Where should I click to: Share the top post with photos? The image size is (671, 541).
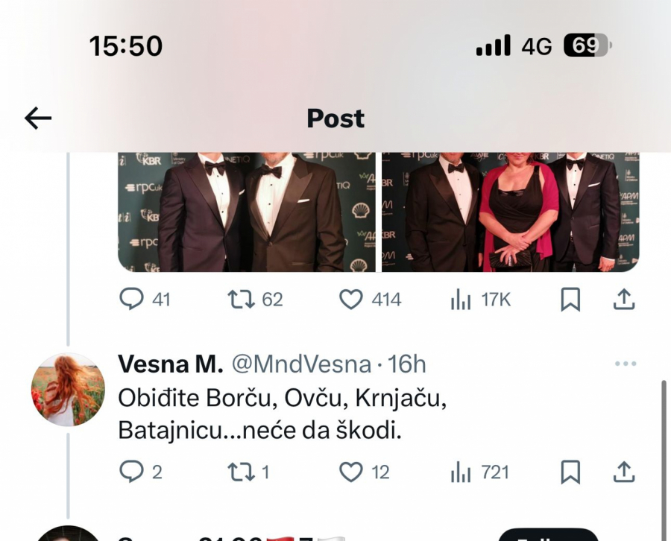click(x=625, y=300)
